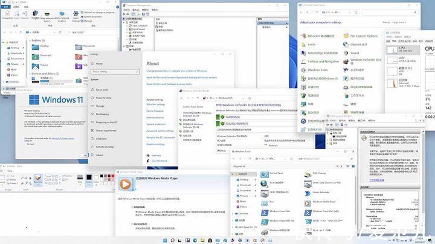Select Clipboard in Settings sidebar

point(101,139)
